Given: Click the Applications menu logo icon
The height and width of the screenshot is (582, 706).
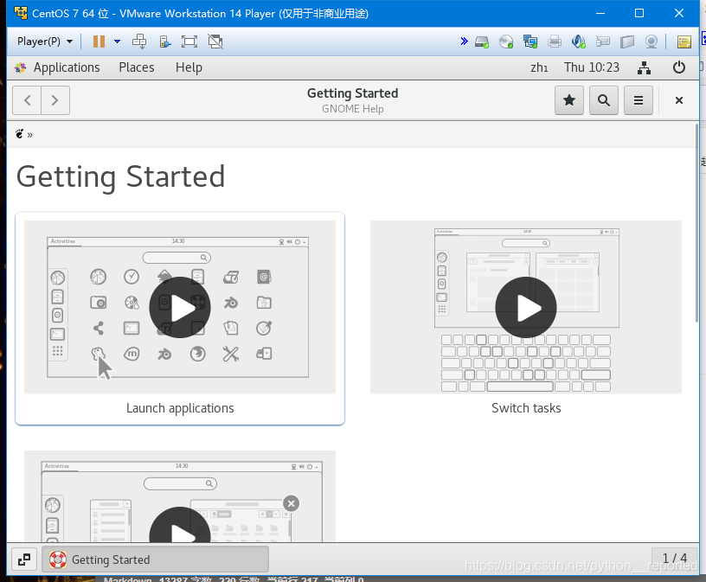Looking at the screenshot, I should click(20, 67).
